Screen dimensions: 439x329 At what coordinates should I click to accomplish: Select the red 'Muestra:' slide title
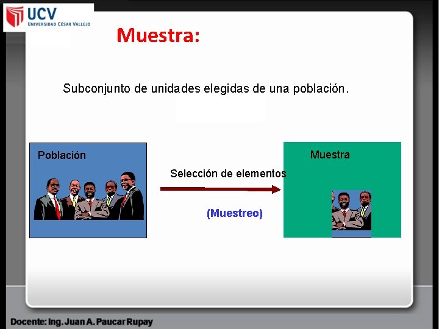tap(158, 35)
